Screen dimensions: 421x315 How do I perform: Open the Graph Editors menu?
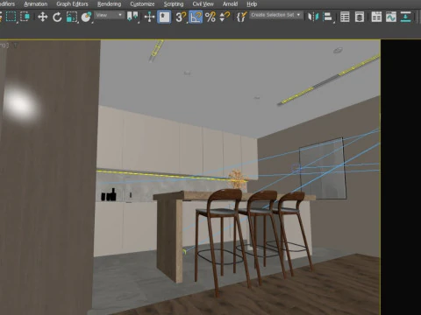point(72,4)
